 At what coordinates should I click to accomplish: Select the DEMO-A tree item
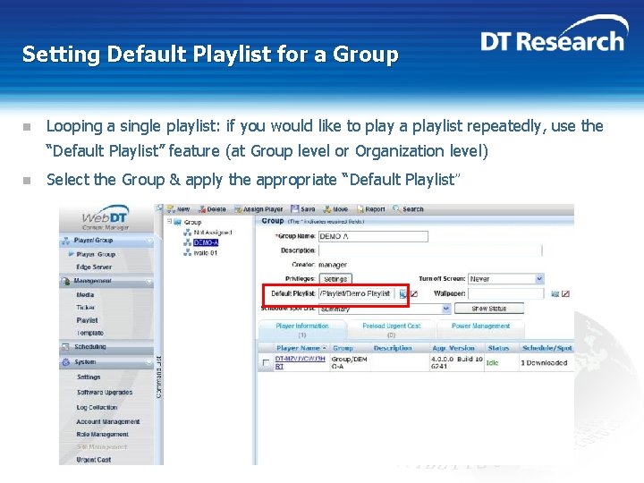tap(206, 242)
